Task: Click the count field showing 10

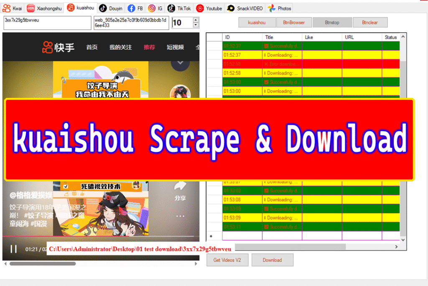Action: tap(182, 23)
